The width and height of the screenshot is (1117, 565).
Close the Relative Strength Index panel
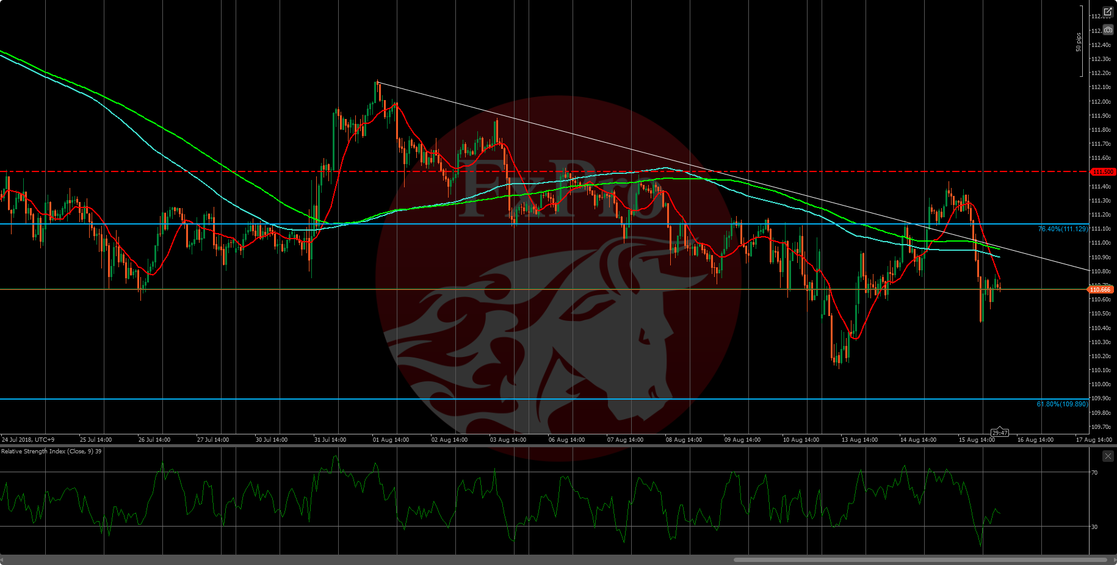pos(1108,456)
